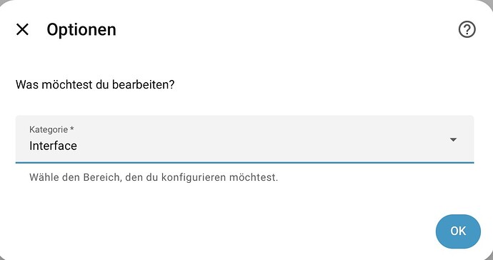
Task: Open the Kategorie select field
Action: 244,139
